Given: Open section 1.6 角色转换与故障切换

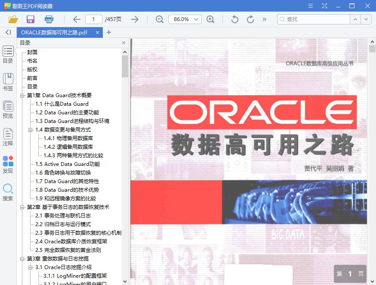Looking at the screenshot, I should 63,173.
